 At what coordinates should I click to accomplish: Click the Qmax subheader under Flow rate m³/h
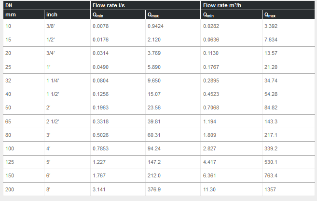(x=270, y=15)
